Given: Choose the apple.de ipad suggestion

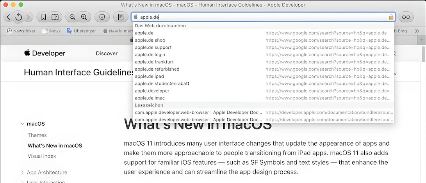Looking at the screenshot, I should (264, 76).
